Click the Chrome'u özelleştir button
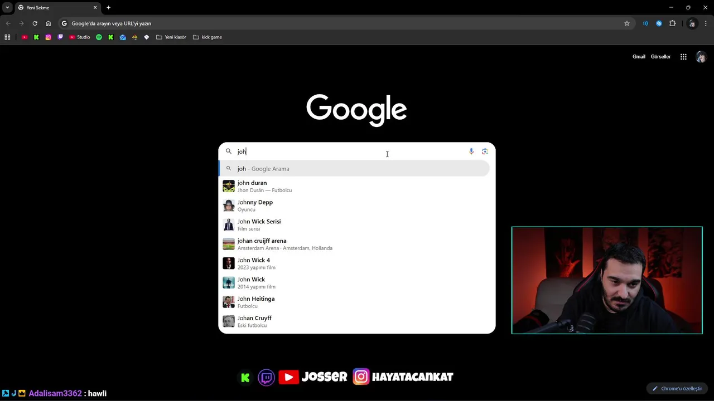Image resolution: width=714 pixels, height=401 pixels. coord(677,389)
